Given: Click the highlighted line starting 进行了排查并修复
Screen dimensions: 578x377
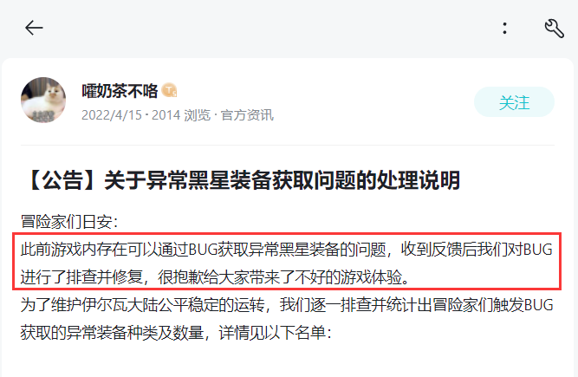Looking at the screenshot, I should (x=215, y=276).
